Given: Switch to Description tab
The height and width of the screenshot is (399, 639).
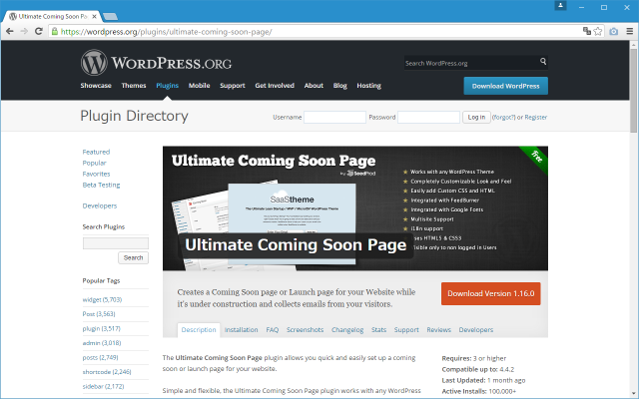Looking at the screenshot, I should coord(199,330).
